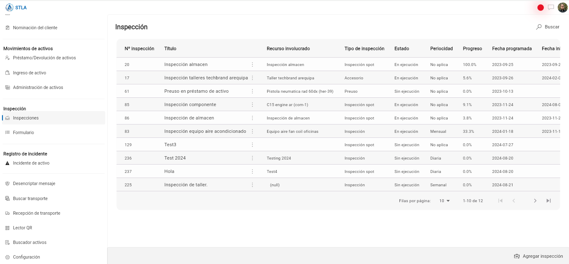569x264 pixels.
Task: Click the C15 engine ar (com-1) cell
Action: pos(287,104)
